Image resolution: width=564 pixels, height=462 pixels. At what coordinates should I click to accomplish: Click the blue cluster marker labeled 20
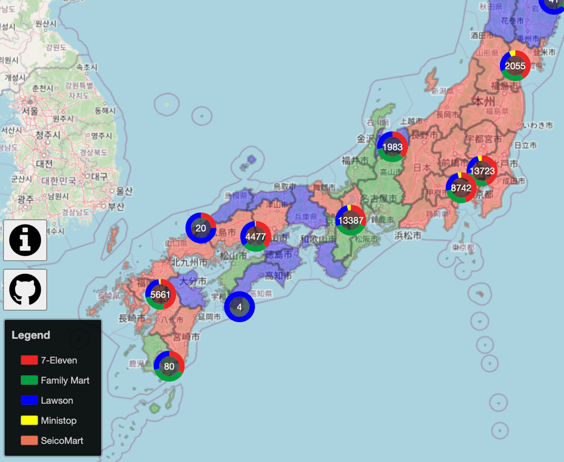click(x=201, y=228)
